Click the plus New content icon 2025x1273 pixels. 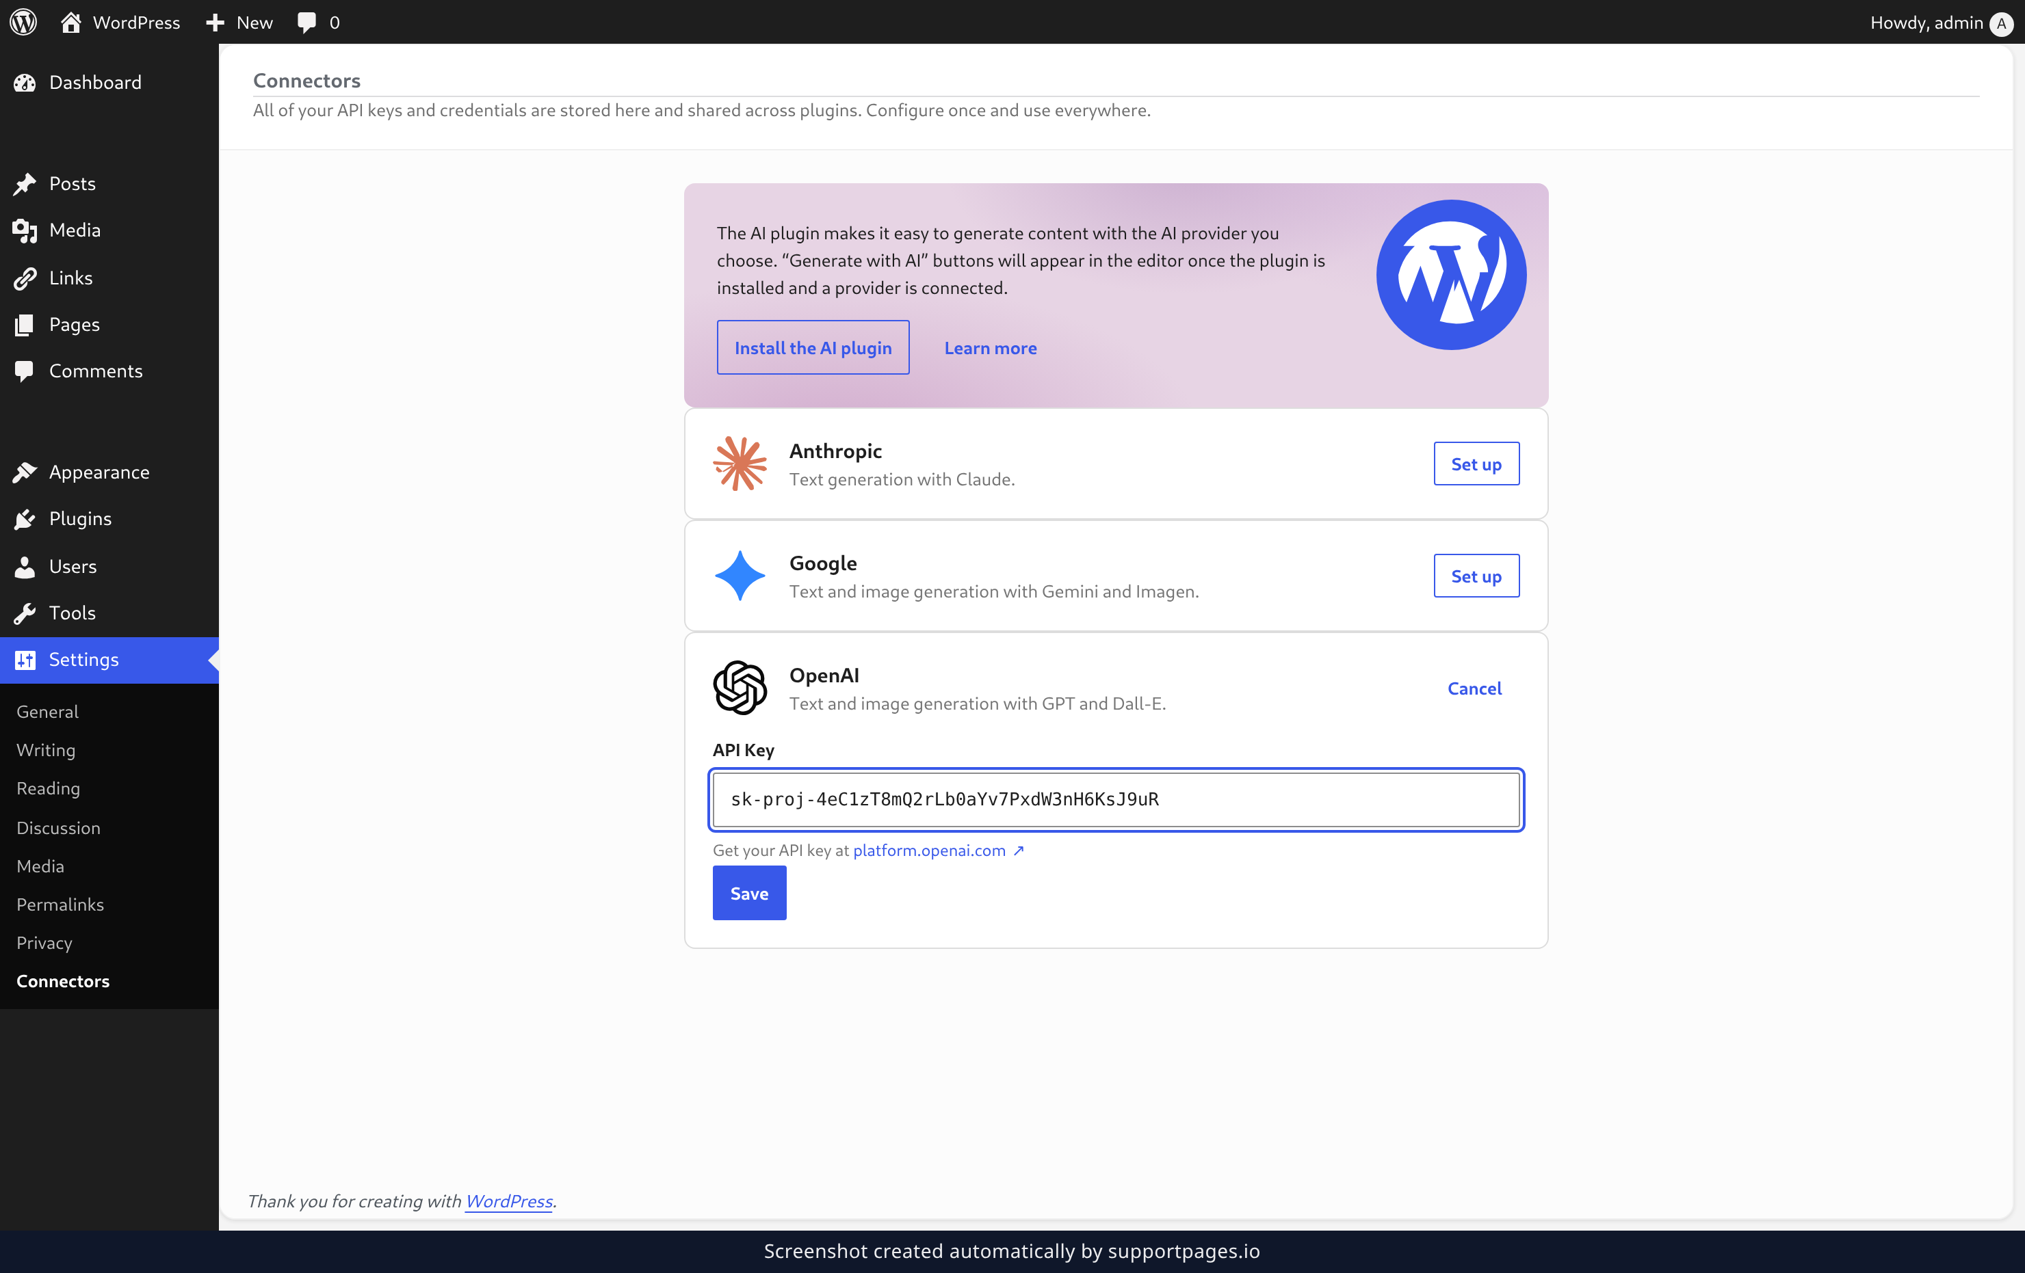(215, 23)
